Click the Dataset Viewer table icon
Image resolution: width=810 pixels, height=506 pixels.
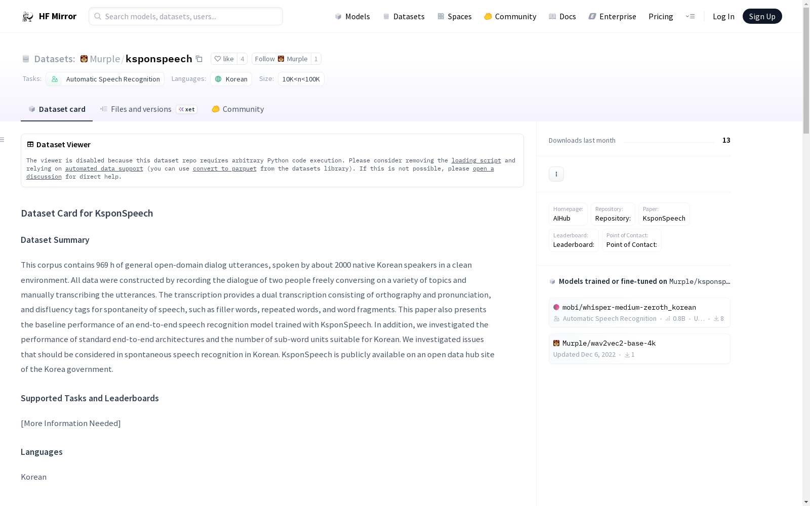pos(30,145)
